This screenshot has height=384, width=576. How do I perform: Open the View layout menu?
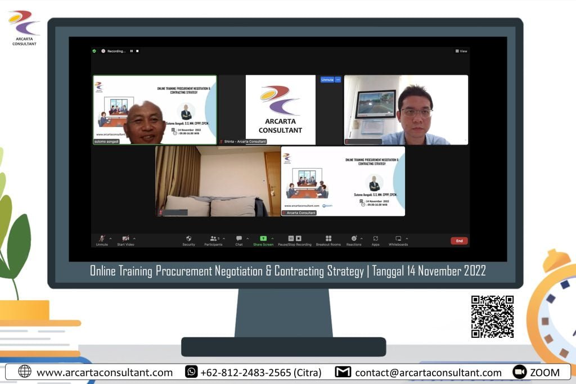click(461, 51)
